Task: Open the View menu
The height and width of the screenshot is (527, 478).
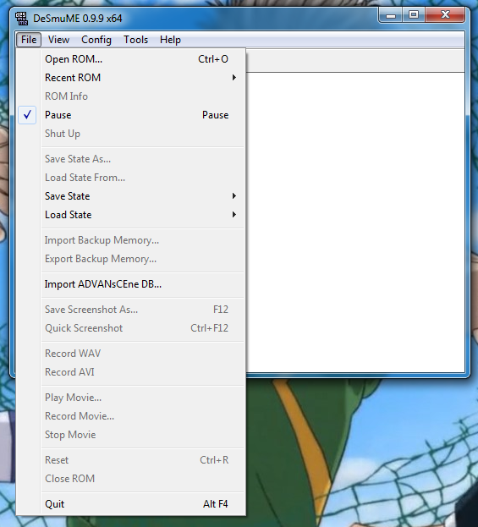Action: coord(59,40)
